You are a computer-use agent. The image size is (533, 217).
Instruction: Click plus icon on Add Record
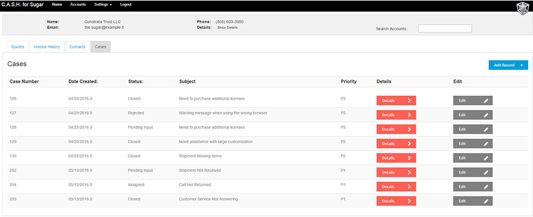coord(521,65)
